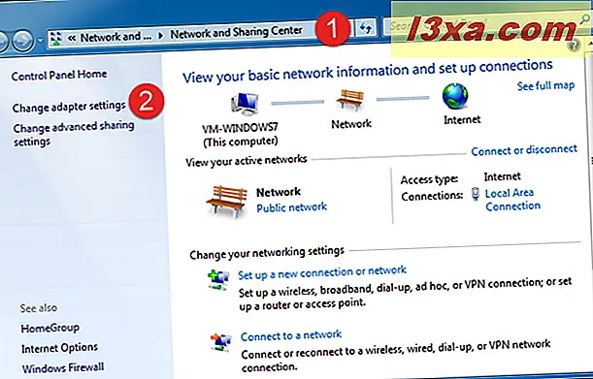Open the Local Area Connection link
Image resolution: width=593 pixels, height=379 pixels.
click(512, 199)
